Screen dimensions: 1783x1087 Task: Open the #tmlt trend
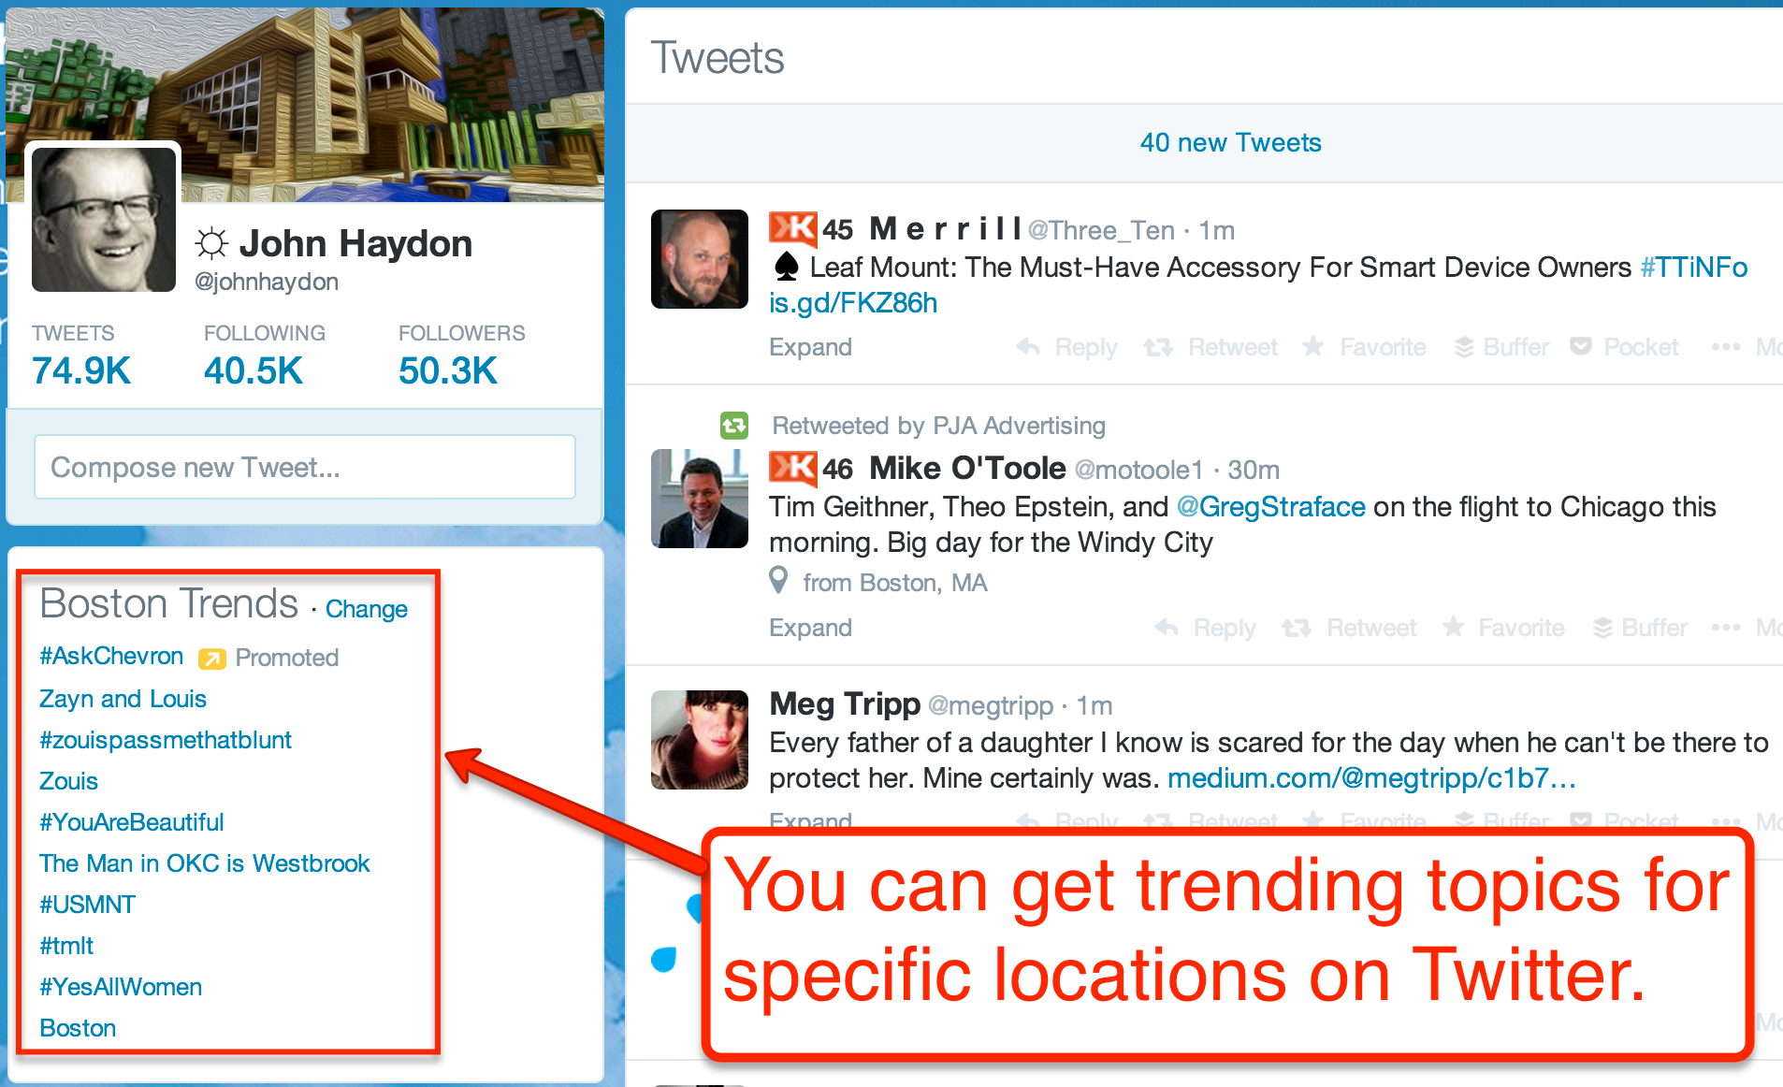[66, 946]
